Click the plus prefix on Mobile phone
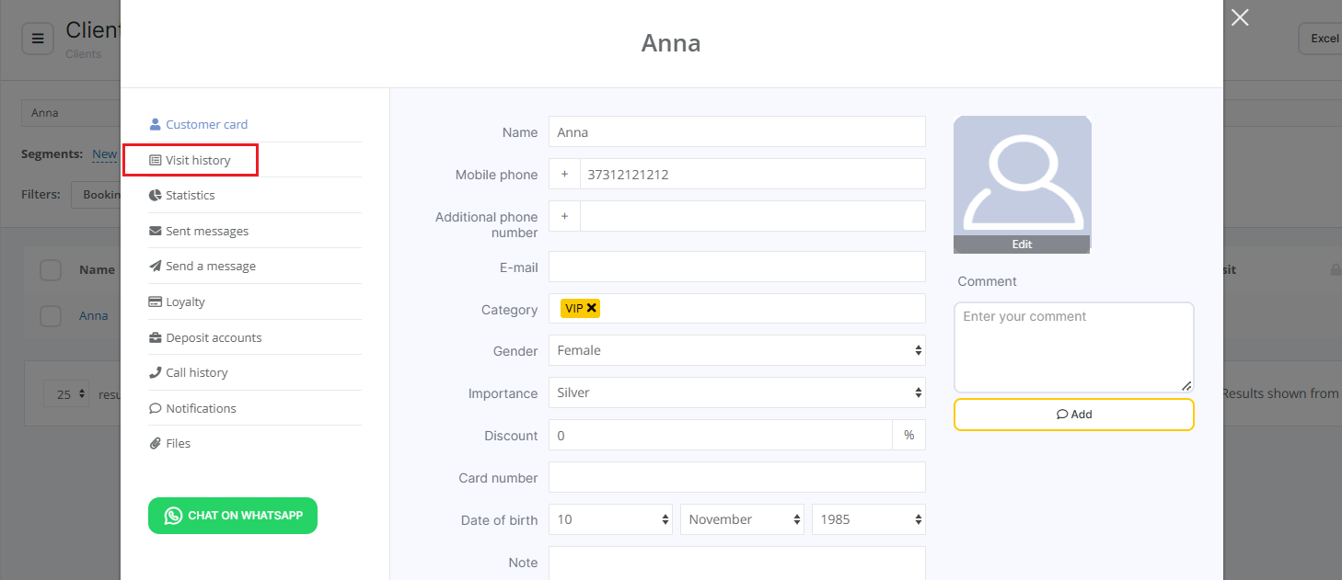 pos(564,174)
